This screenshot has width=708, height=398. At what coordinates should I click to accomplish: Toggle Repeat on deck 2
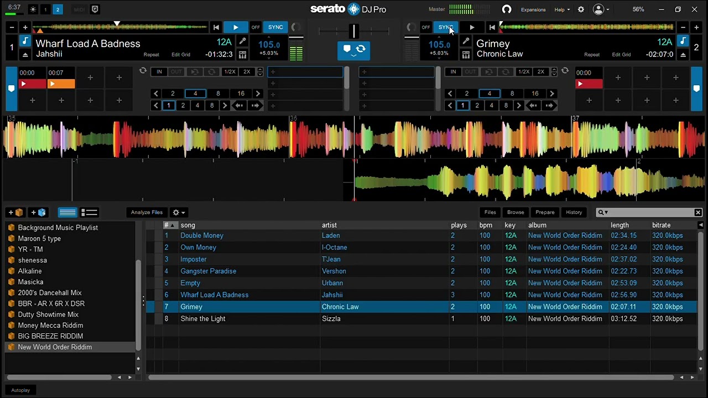(592, 55)
